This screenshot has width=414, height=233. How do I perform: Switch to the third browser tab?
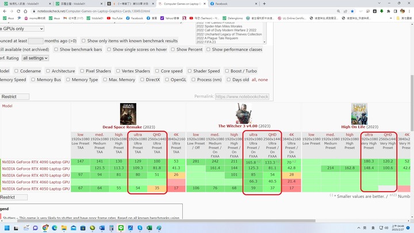point(131,3)
